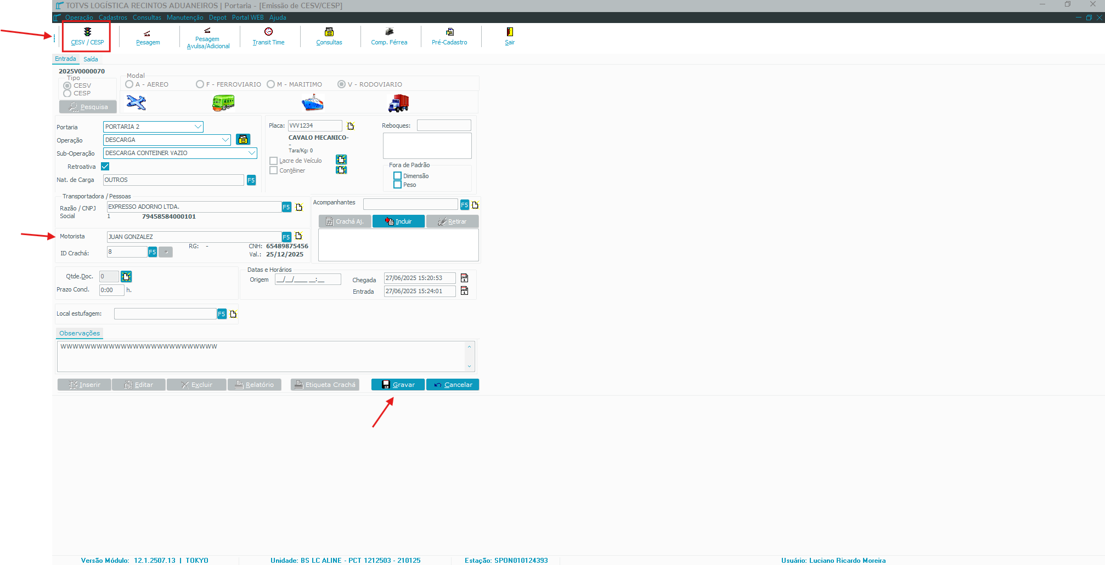This screenshot has height=565, width=1105.
Task: Check the Dimensão box
Action: [x=397, y=176]
